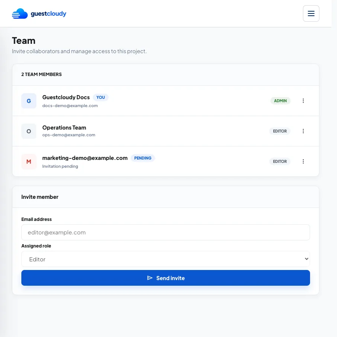This screenshot has height=337, width=337.
Task: Click the guestcloudy brand name link
Action: pos(49,14)
